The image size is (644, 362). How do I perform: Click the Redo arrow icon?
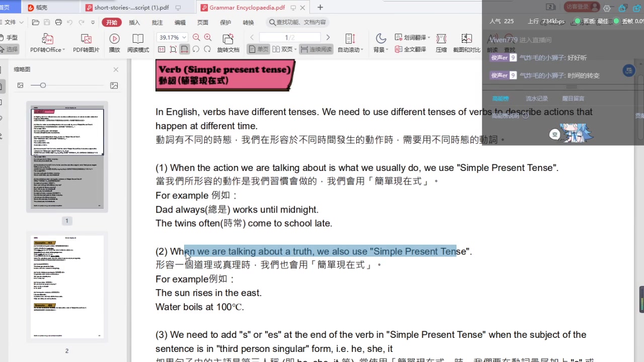click(x=82, y=22)
